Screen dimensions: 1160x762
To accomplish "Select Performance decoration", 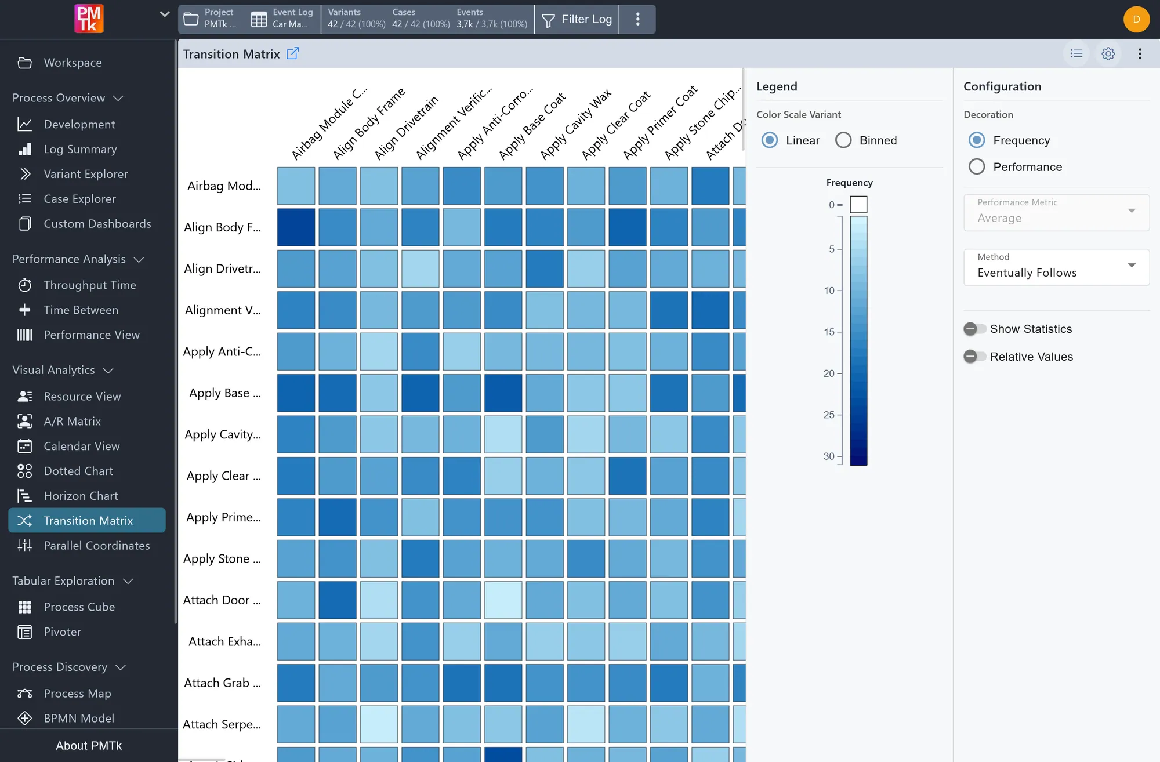I will click(x=977, y=167).
